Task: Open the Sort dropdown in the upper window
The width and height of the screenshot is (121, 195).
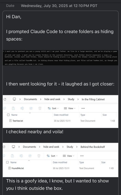Action: pyautogui.click(x=53, y=108)
